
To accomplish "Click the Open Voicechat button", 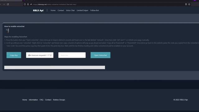I will (x=100, y=55).
